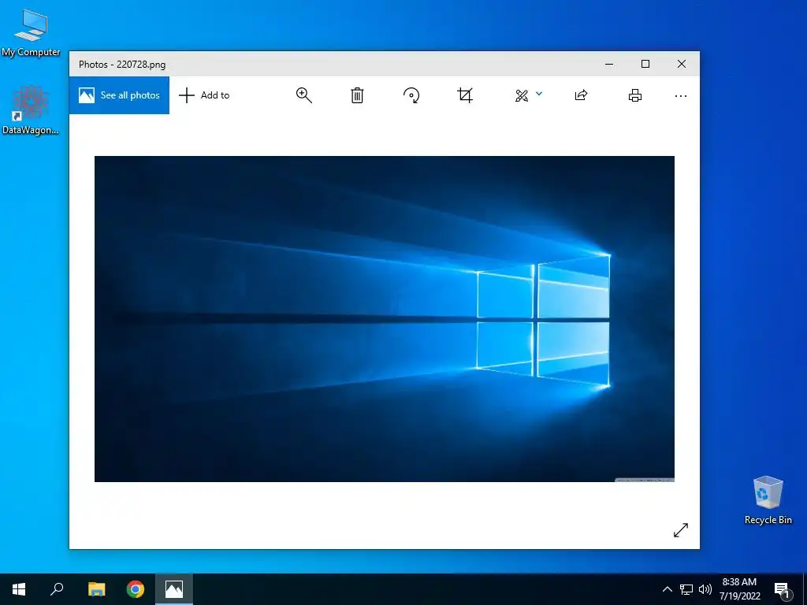Maximize the Photos window

tap(645, 64)
